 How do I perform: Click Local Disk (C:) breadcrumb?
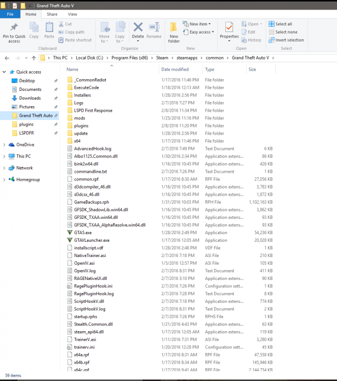pyautogui.click(x=89, y=58)
